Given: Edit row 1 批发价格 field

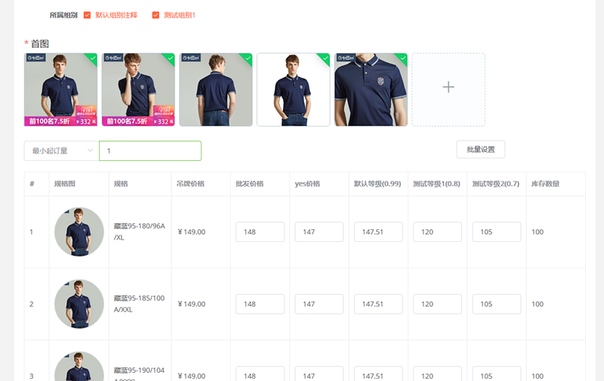Looking at the screenshot, I should click(x=260, y=232).
